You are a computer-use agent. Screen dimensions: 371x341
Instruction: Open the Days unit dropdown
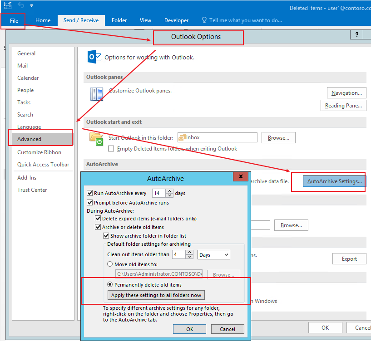[214, 255]
